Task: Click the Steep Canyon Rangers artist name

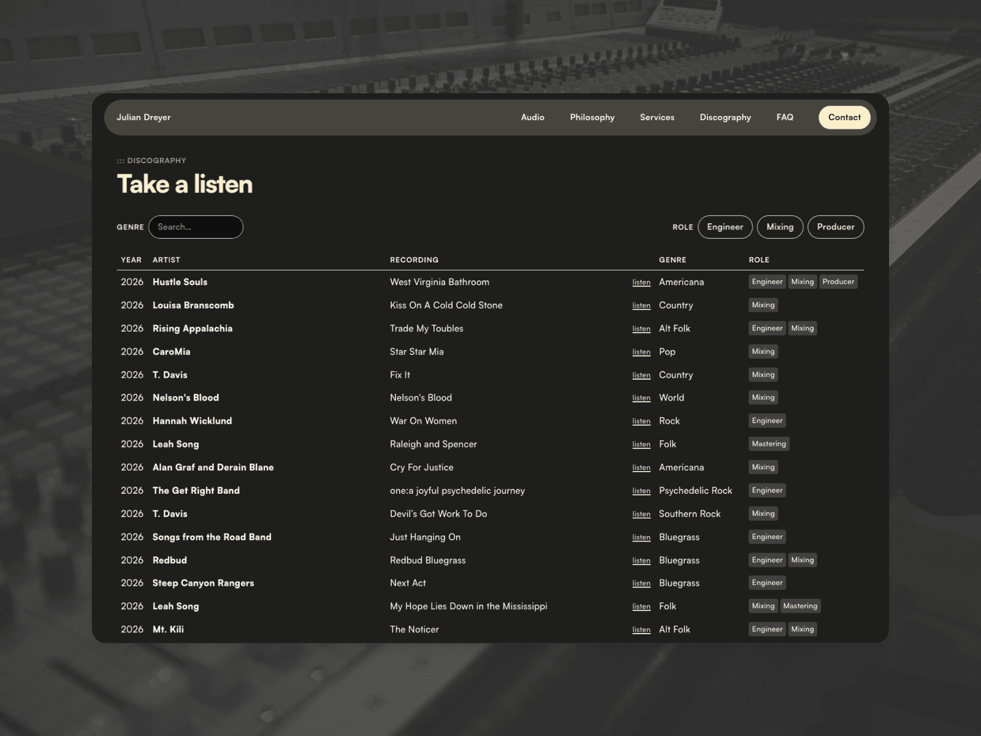Action: pyautogui.click(x=203, y=583)
